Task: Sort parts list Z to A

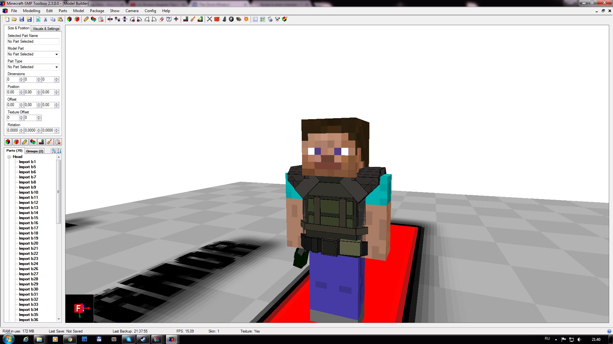Action: point(59,151)
